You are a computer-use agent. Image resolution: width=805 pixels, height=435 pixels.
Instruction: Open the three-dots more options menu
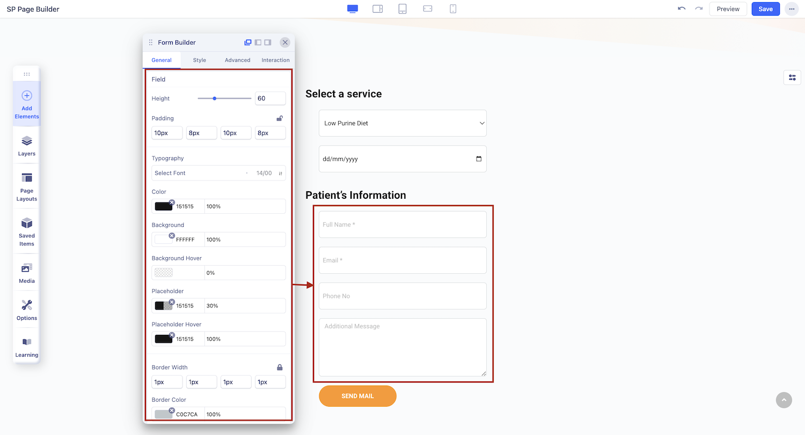[791, 9]
